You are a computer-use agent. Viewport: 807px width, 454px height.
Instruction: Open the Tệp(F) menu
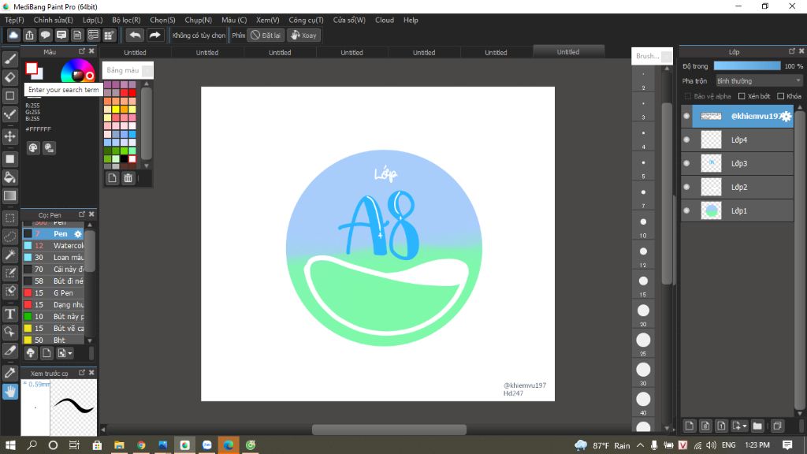coord(14,20)
